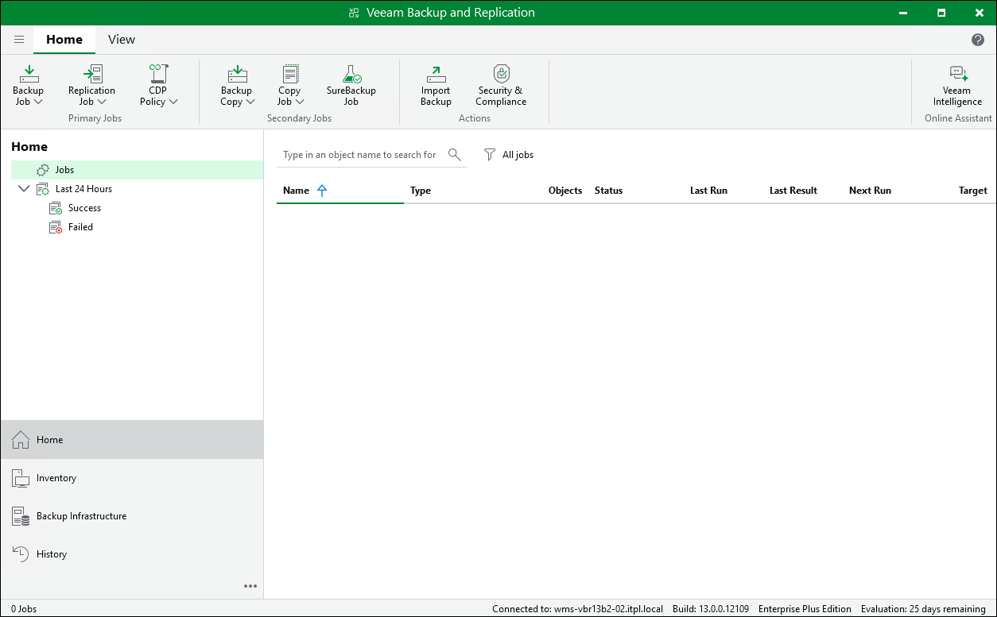Click the History clock icon
This screenshot has height=617, width=997.
tap(21, 554)
